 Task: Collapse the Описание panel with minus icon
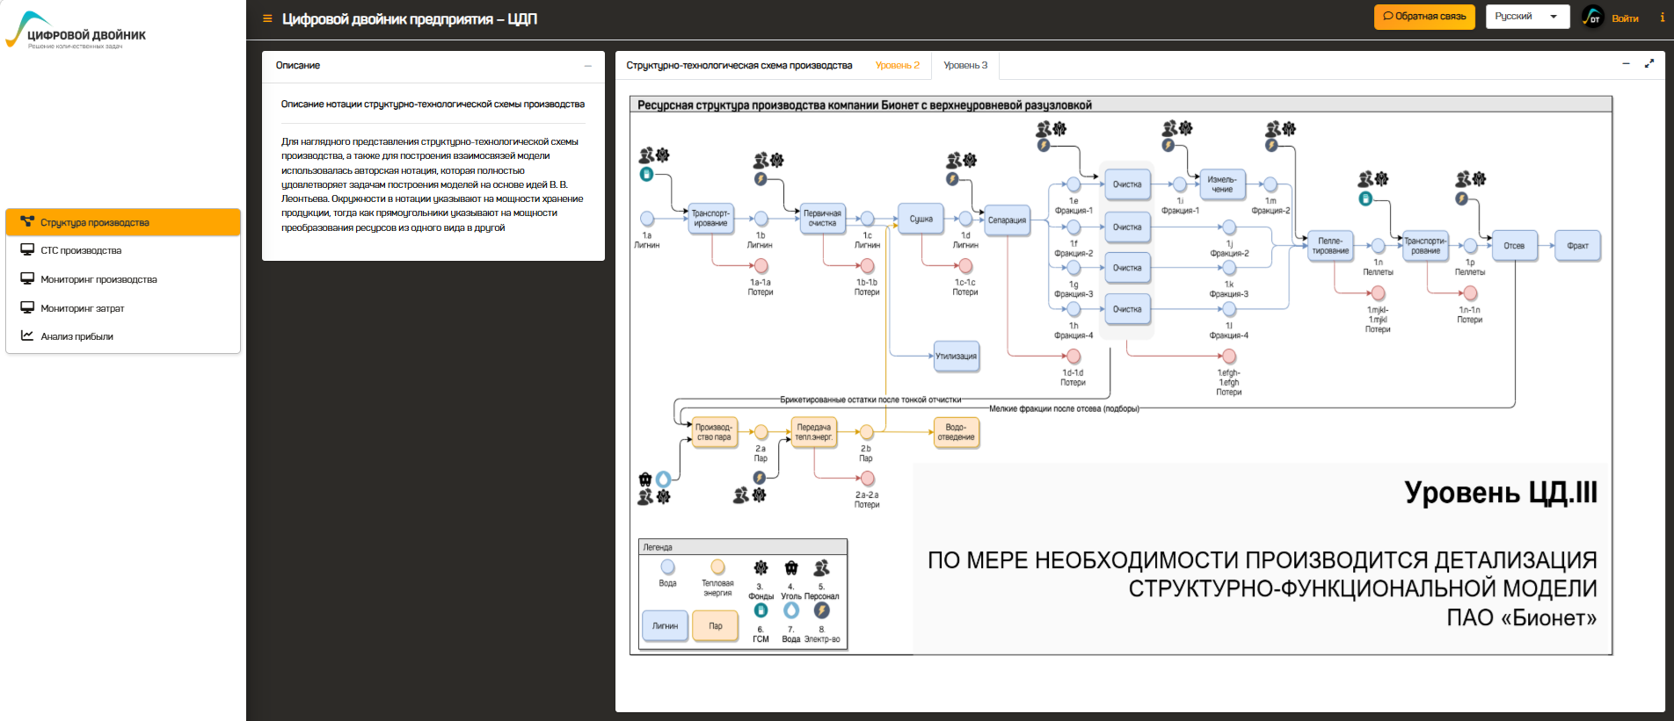pos(588,66)
